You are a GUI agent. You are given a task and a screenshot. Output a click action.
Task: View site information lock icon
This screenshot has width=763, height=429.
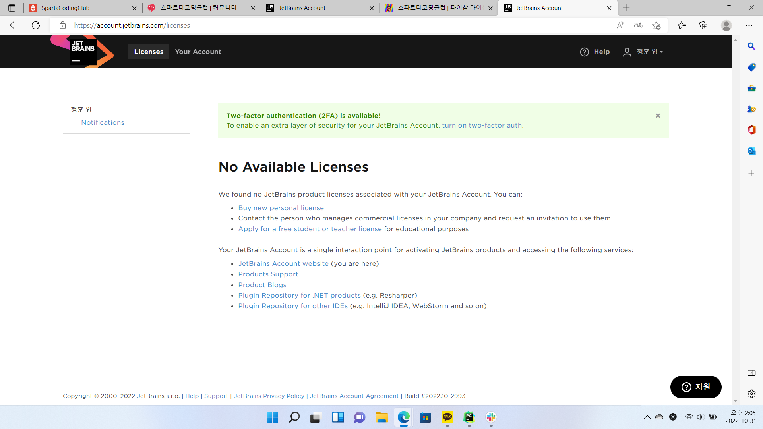point(62,25)
